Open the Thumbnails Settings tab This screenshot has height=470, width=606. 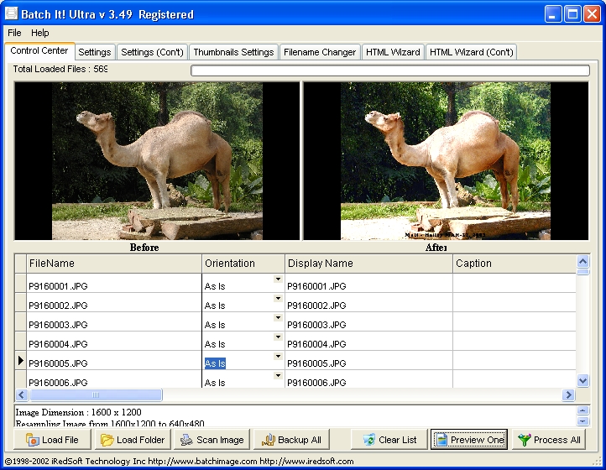pyautogui.click(x=233, y=52)
